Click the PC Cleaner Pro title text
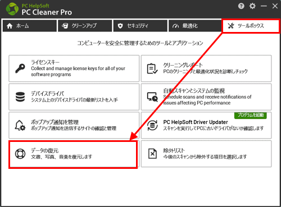The image size is (281, 207). (x=47, y=12)
